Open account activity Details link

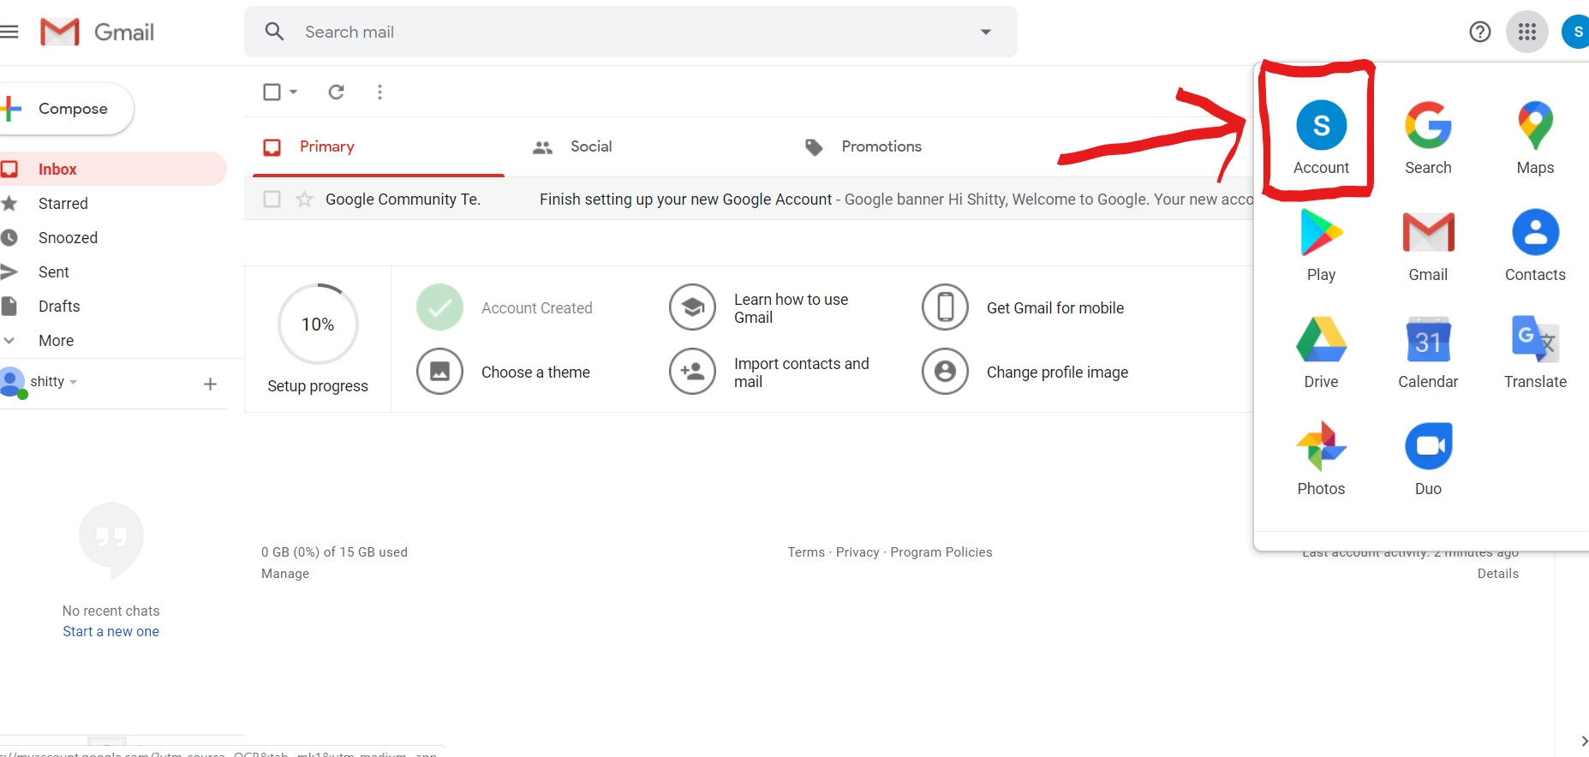point(1498,574)
